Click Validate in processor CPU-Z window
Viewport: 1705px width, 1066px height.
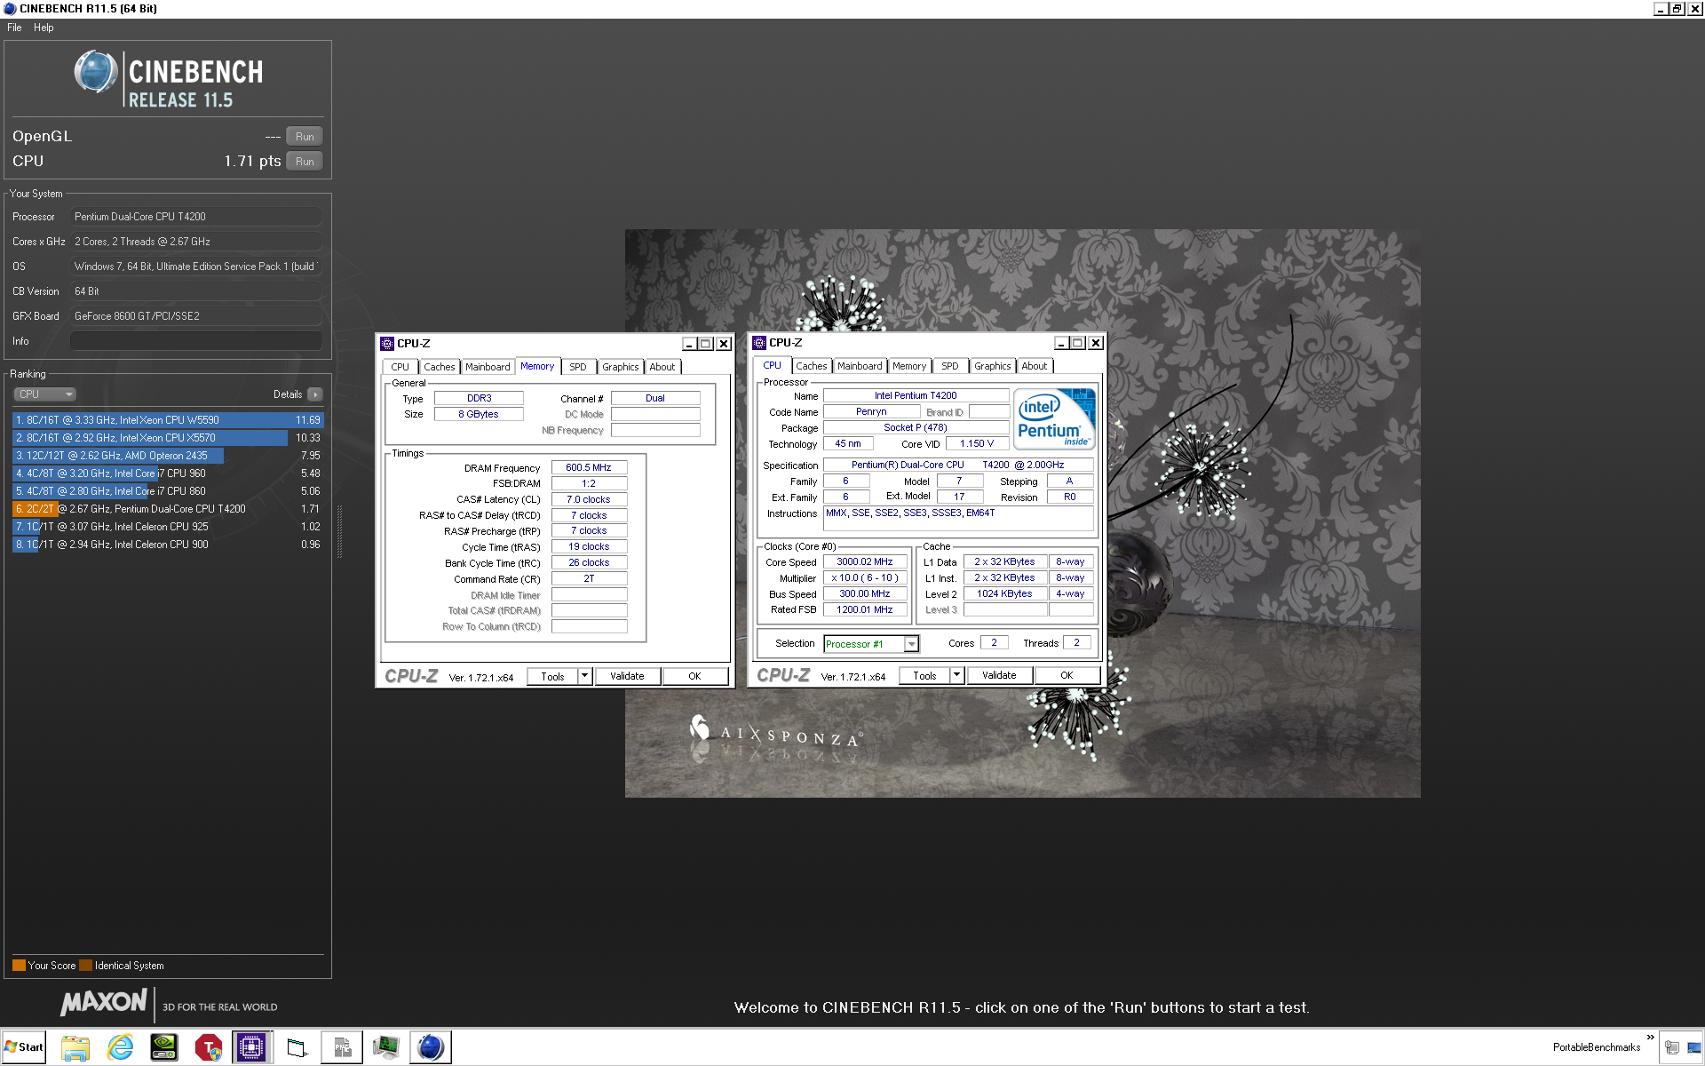pos(999,676)
